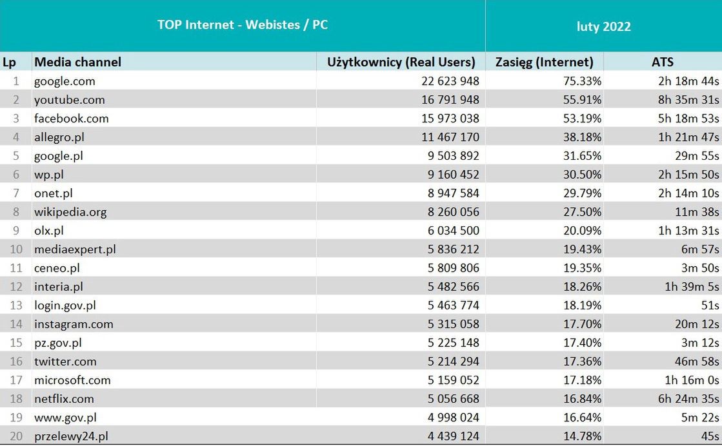Screen dimensions: 722x446
Task: Click the youtube.com row name
Action: pyautogui.click(x=69, y=100)
